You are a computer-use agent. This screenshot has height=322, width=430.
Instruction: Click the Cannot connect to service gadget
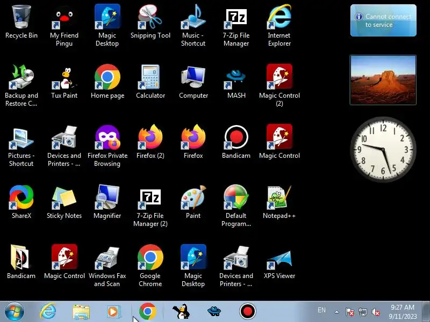383,20
